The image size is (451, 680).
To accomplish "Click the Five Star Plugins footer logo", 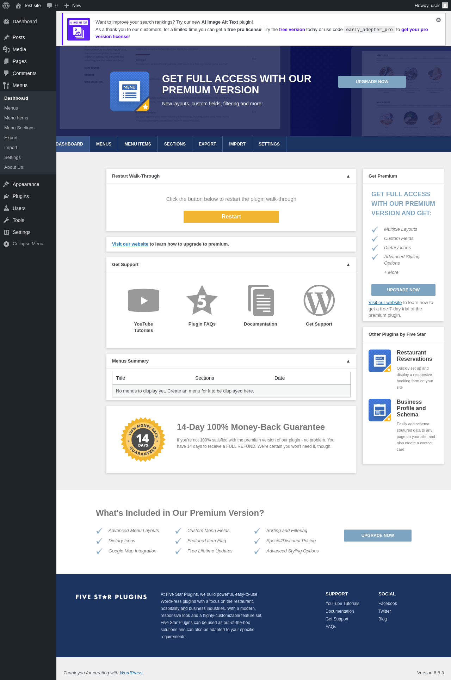I will click(x=111, y=597).
